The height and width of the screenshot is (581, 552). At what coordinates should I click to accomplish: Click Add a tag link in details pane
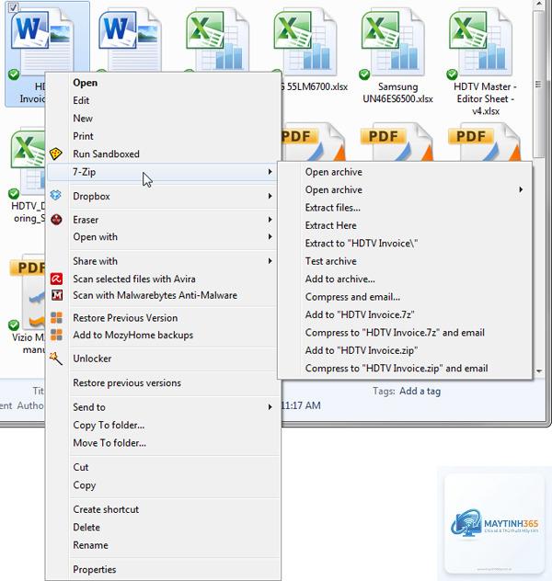420,391
